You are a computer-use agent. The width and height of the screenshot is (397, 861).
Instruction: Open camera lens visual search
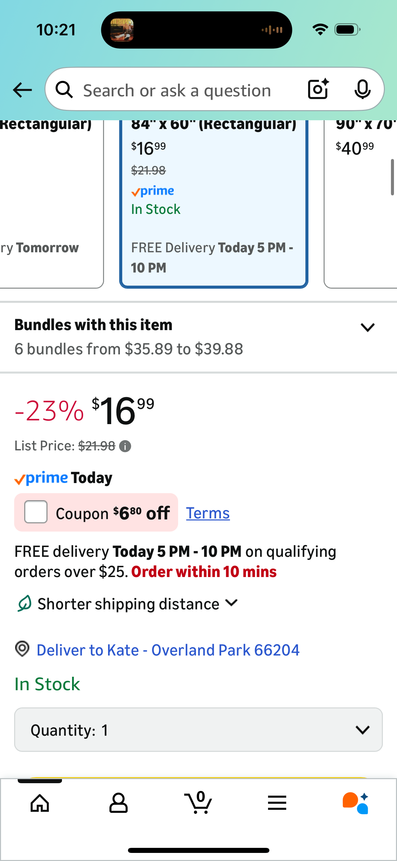318,89
